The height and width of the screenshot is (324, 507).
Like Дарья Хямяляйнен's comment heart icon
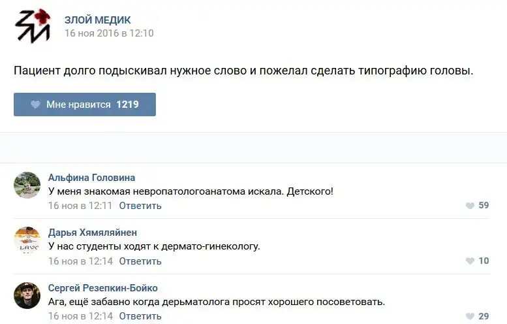pos(470,261)
